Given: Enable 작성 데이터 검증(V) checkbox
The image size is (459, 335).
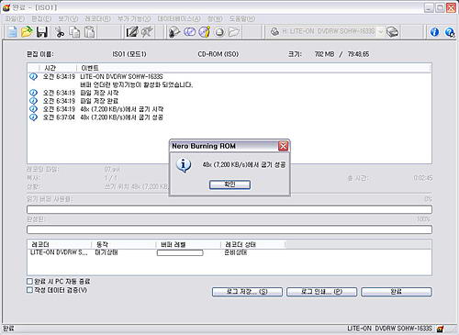Looking at the screenshot, I should pyautogui.click(x=29, y=290).
